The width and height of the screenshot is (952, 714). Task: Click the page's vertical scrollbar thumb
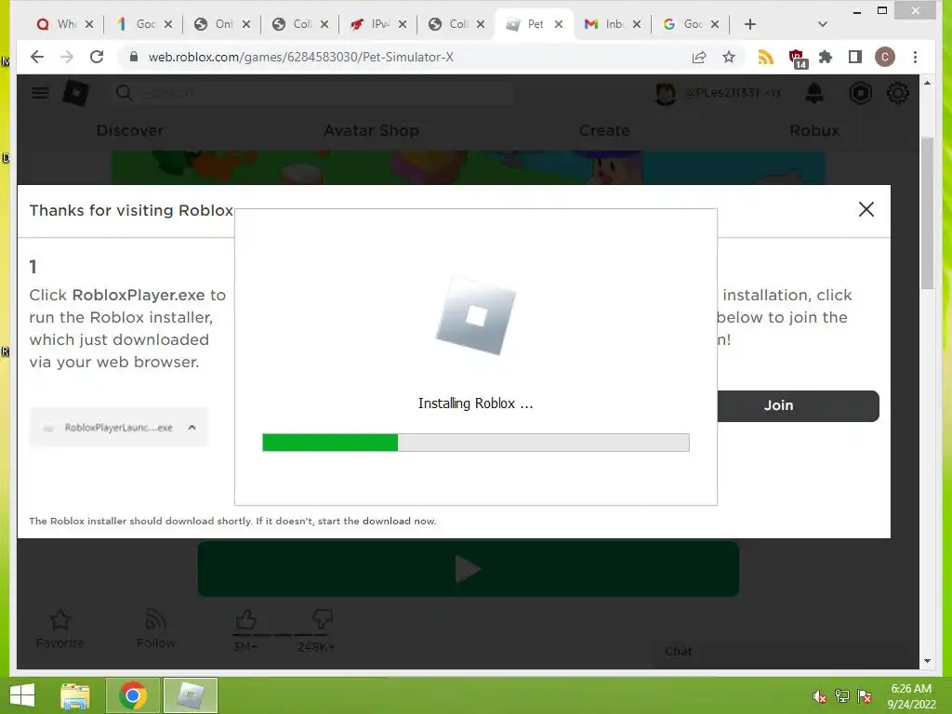[927, 213]
